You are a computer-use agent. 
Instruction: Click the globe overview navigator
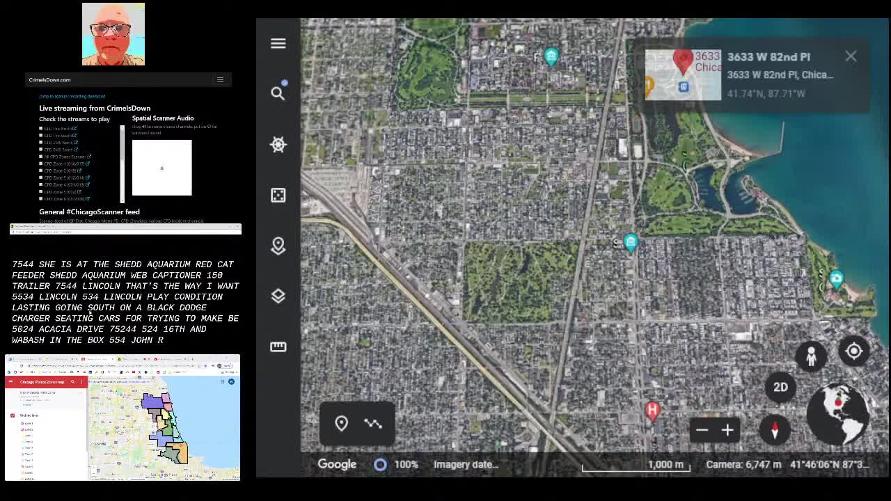[x=837, y=413]
